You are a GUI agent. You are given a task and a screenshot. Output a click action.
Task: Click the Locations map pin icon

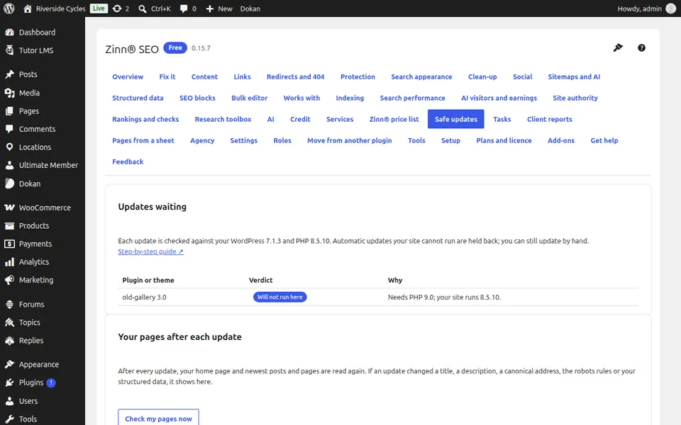[9, 147]
